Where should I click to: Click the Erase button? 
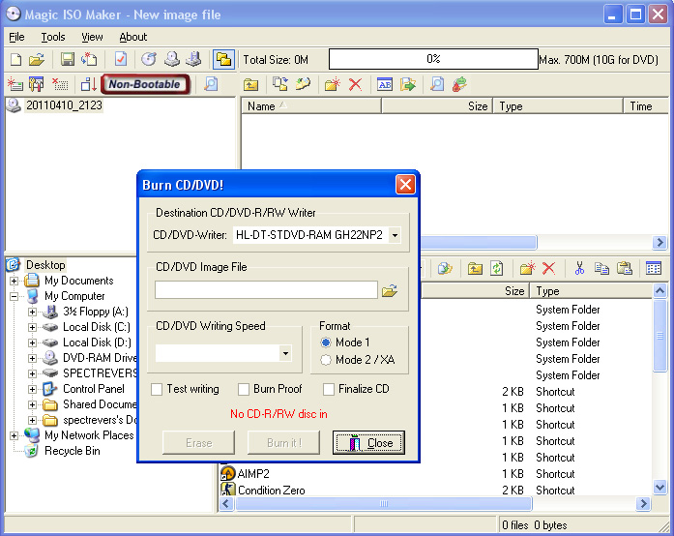point(198,443)
